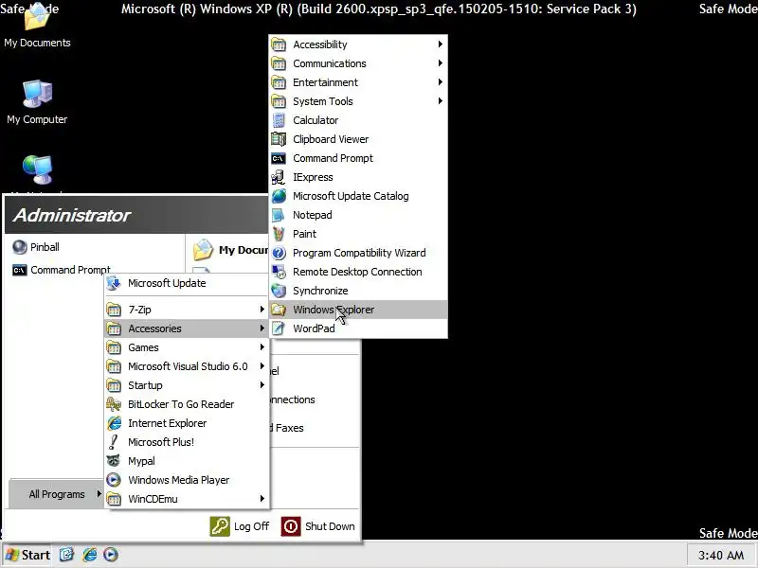Click the System Tools folder icon
This screenshot has height=568, width=758.
[x=279, y=101]
